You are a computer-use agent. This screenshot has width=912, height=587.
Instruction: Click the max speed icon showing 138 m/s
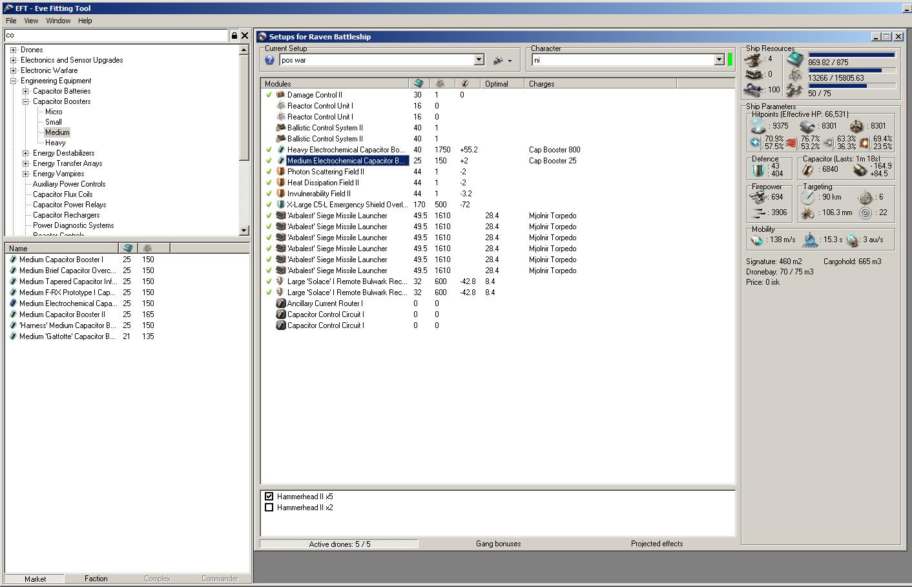[x=758, y=240]
